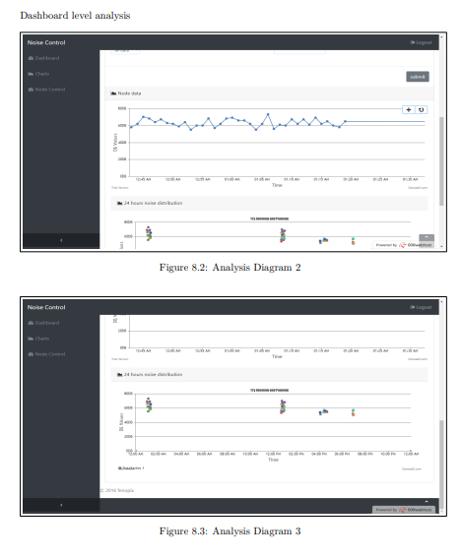462x559 pixels.
Task: Click the 'Node data' heading text
Action: [x=129, y=93]
